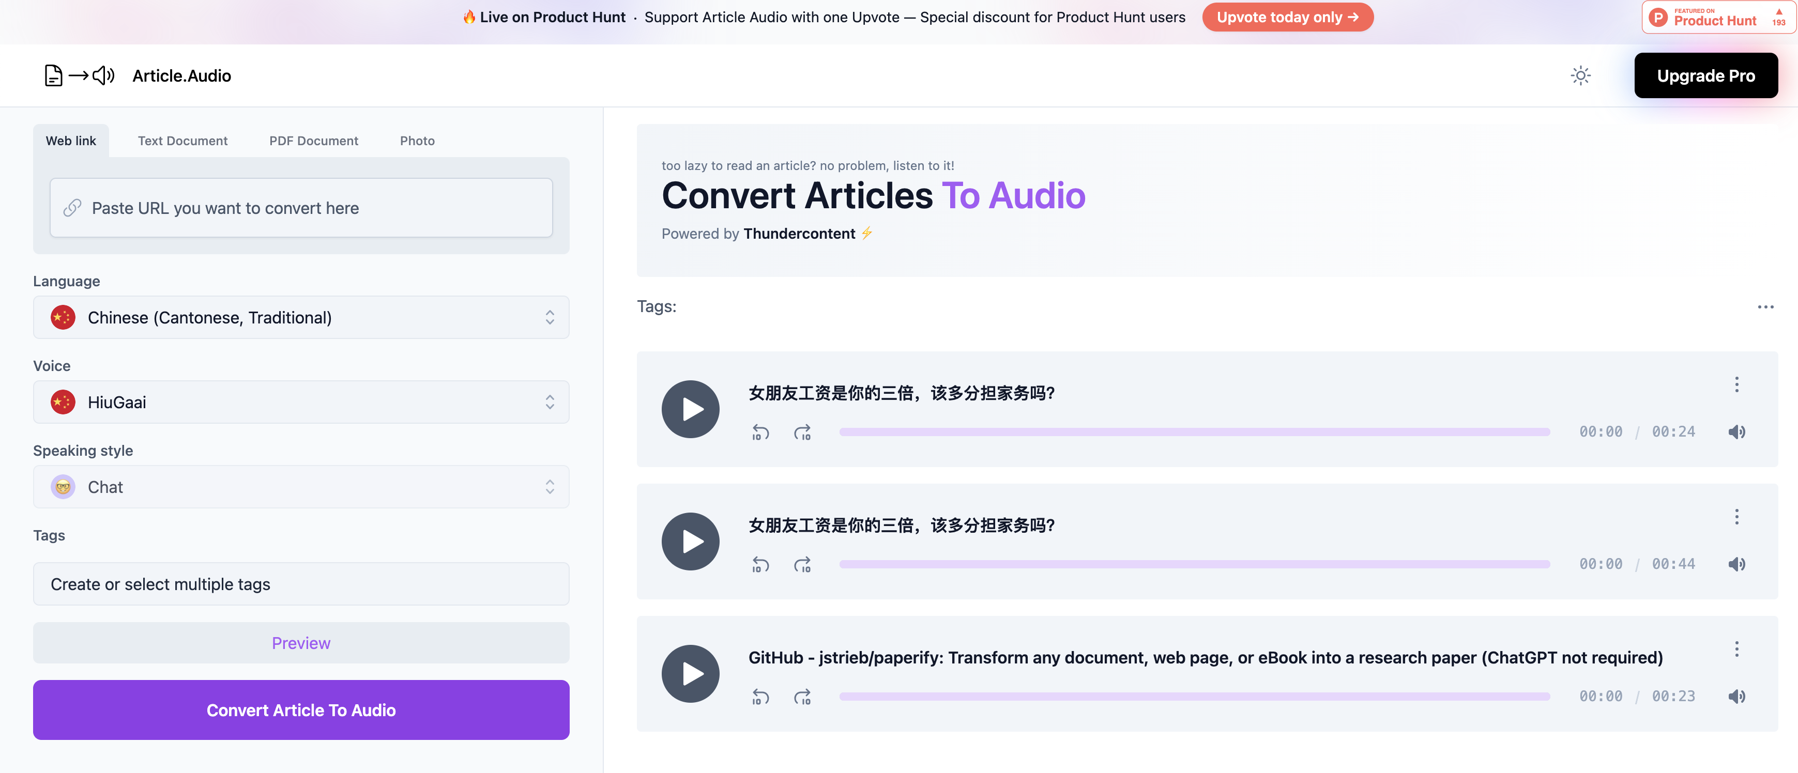Image resolution: width=1798 pixels, height=773 pixels.
Task: Skip forward 10 seconds on the 00:24 audio
Action: pos(802,432)
